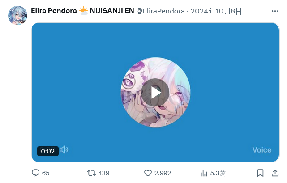
Task: Play the voice post with the play button
Action: (x=155, y=92)
